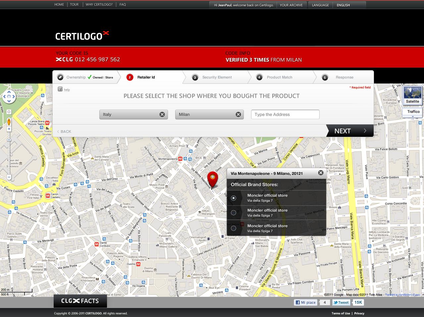
Task: Click the Cordusio metro M icon
Action: [96, 244]
